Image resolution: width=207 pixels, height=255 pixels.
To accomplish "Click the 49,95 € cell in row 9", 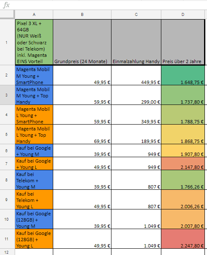I will point(82,199).
